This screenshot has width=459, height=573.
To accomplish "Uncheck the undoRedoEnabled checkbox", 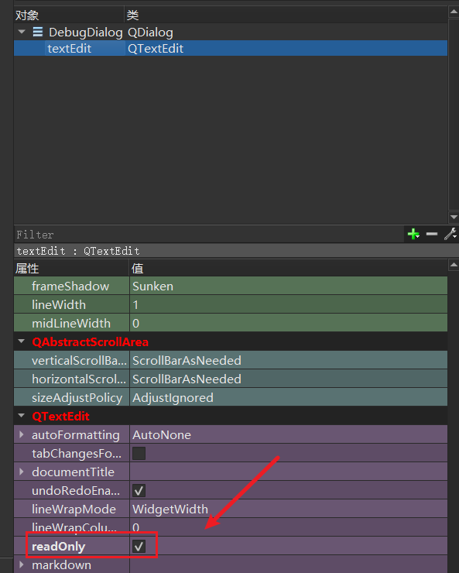I will tap(139, 490).
